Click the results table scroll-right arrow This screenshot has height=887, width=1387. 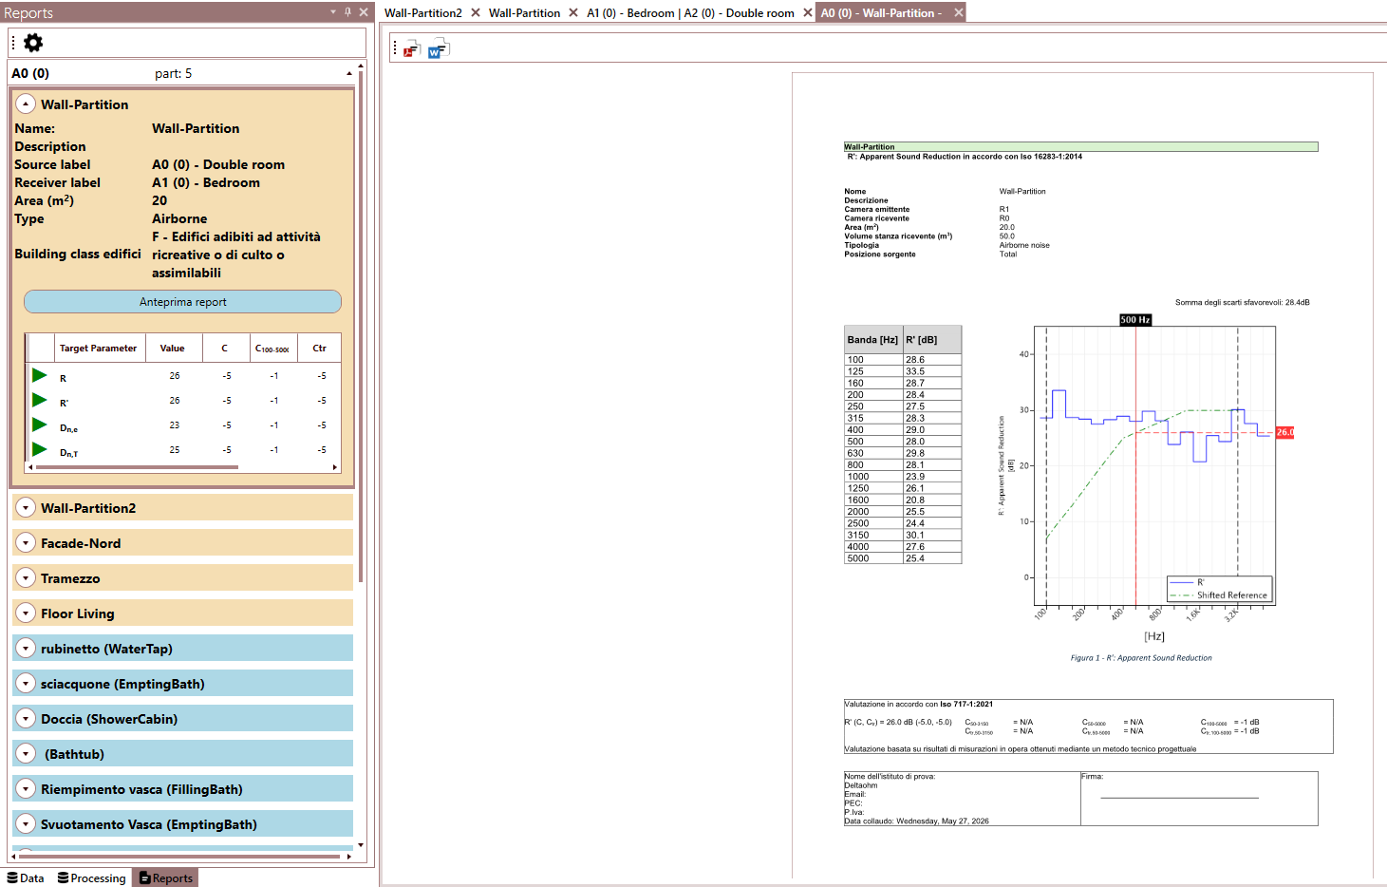334,467
